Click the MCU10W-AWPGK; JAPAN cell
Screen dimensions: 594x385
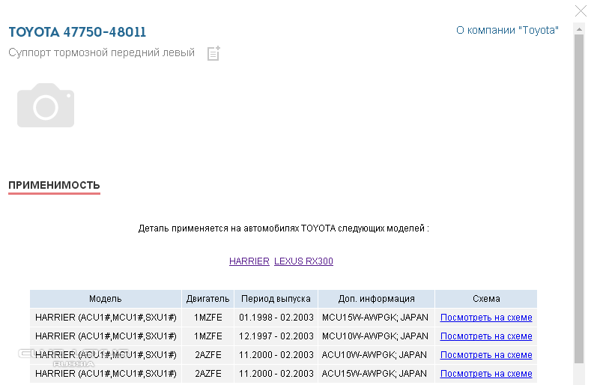[375, 336]
